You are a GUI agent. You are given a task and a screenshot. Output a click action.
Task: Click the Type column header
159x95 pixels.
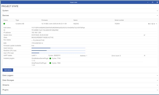click(17, 20)
